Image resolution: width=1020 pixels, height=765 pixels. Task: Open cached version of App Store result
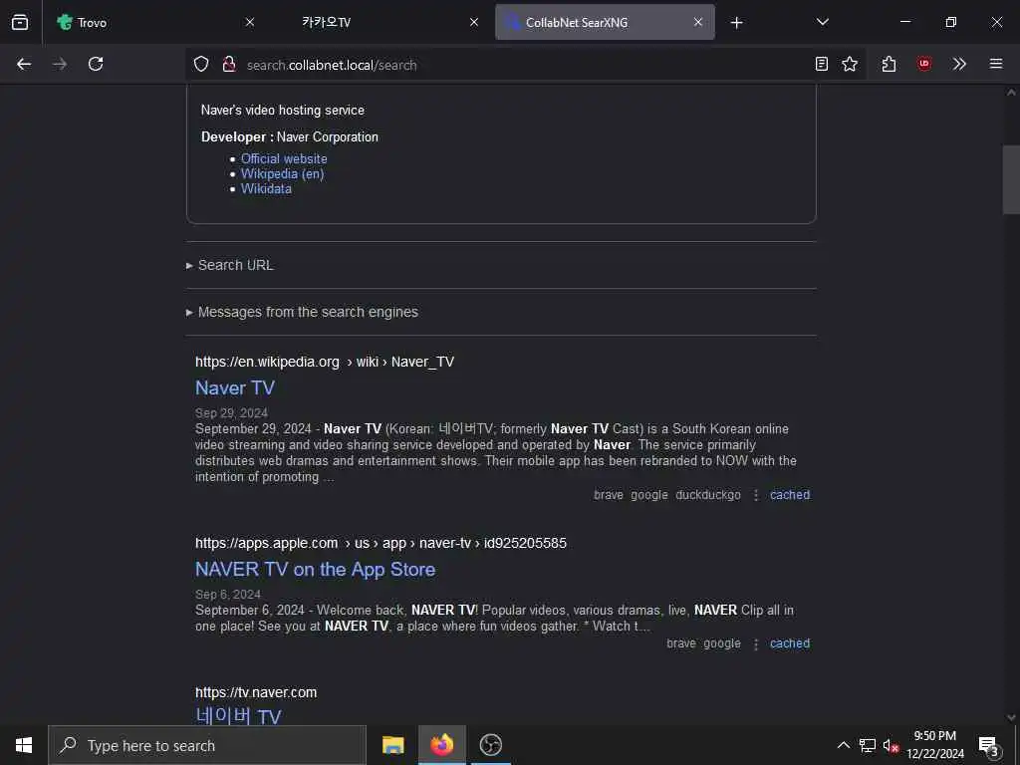[790, 643]
